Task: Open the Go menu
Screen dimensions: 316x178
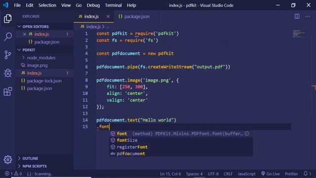Action: click(x=79, y=5)
